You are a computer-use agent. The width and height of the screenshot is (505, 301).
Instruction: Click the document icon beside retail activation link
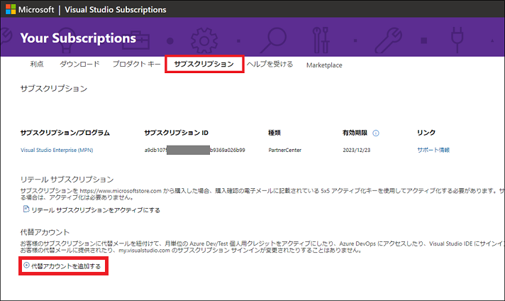pos(26,209)
